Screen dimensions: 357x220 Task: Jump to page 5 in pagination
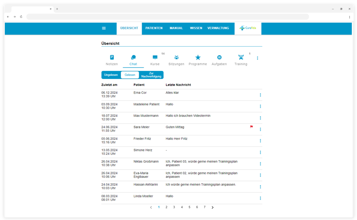click(189, 207)
